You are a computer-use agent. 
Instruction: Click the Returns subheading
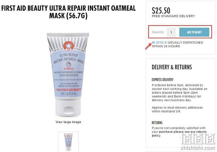click(x=157, y=123)
